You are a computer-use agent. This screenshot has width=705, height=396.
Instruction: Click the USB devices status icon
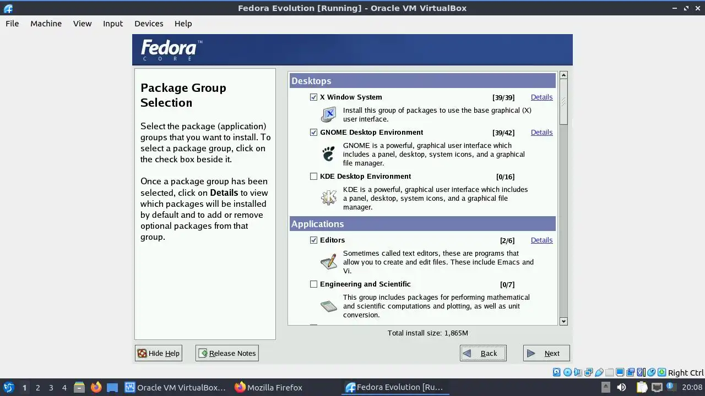(599, 372)
